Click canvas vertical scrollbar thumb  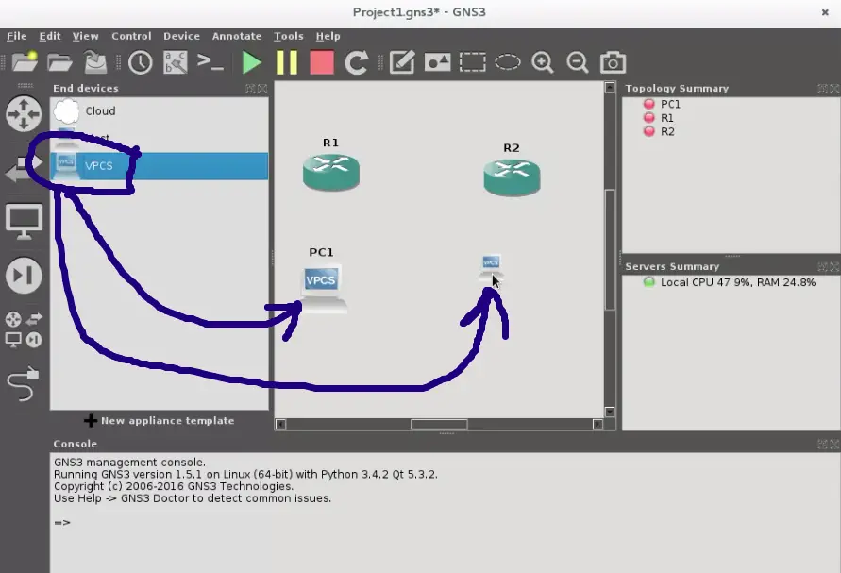(x=610, y=249)
